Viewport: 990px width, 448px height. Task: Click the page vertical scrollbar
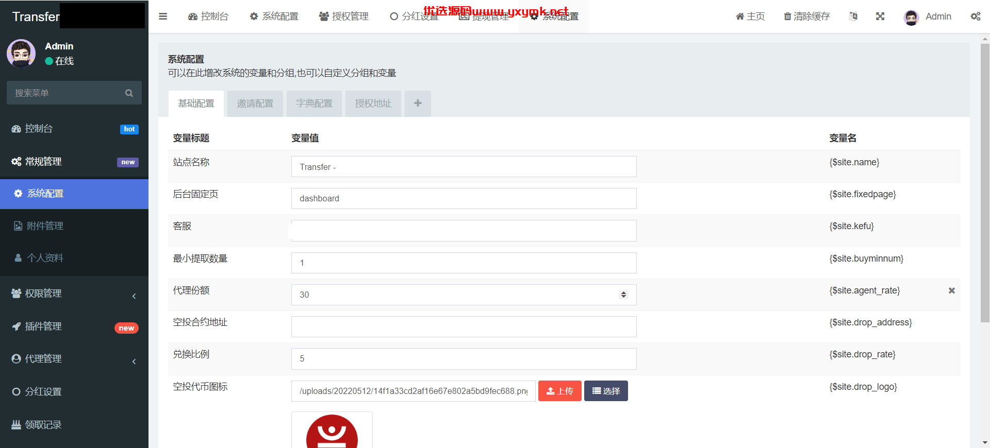985,183
